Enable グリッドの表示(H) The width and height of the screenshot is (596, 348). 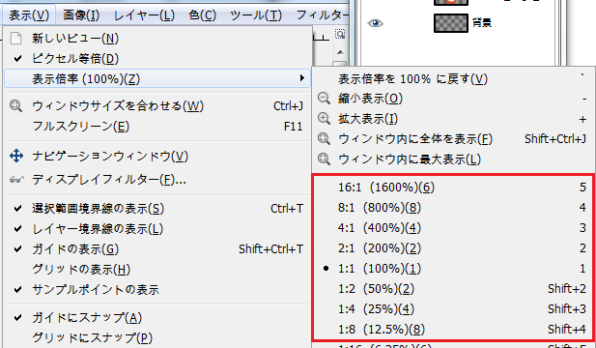tap(157, 270)
